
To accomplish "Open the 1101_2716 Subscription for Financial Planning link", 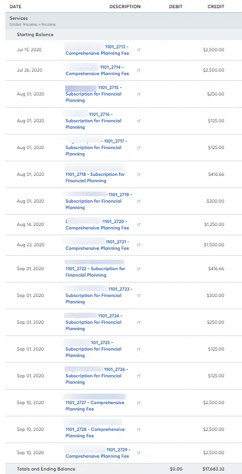I will [x=93, y=121].
